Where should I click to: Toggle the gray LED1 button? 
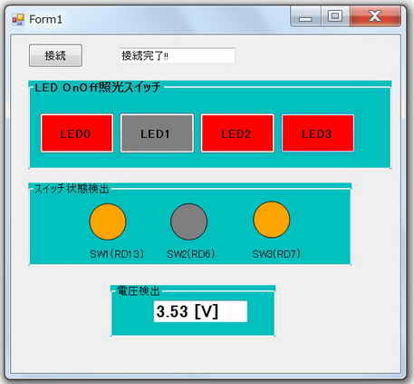[157, 133]
